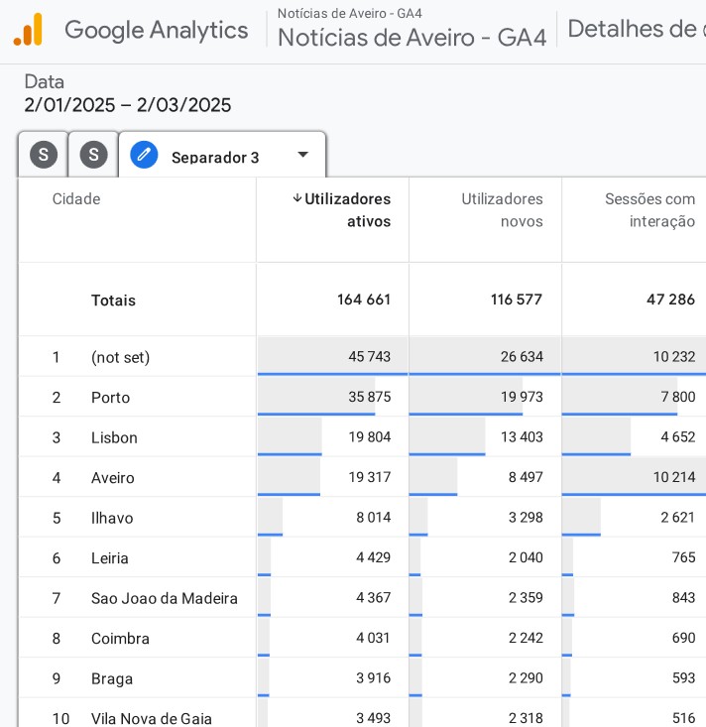Click the Aveiro city row
706x727 pixels.
(362, 477)
